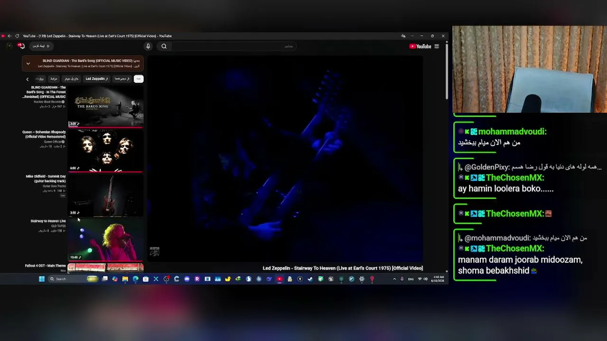Viewport: 607px width, 341px height.
Task: Click the mohammadvoudi username in chat
Action: coord(512,132)
